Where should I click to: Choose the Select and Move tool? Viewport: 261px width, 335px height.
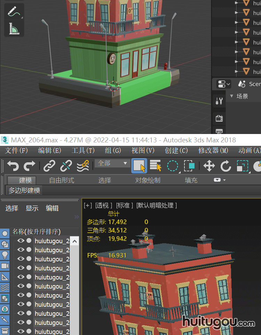(x=209, y=166)
